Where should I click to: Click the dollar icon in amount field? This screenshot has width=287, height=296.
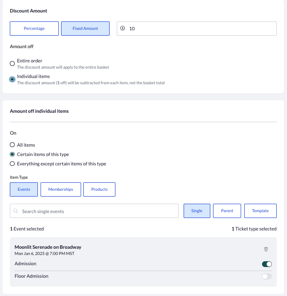[123, 29]
